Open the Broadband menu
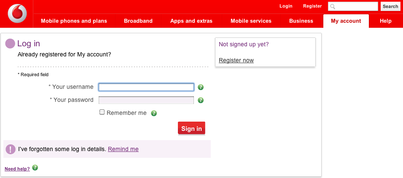 point(138,21)
